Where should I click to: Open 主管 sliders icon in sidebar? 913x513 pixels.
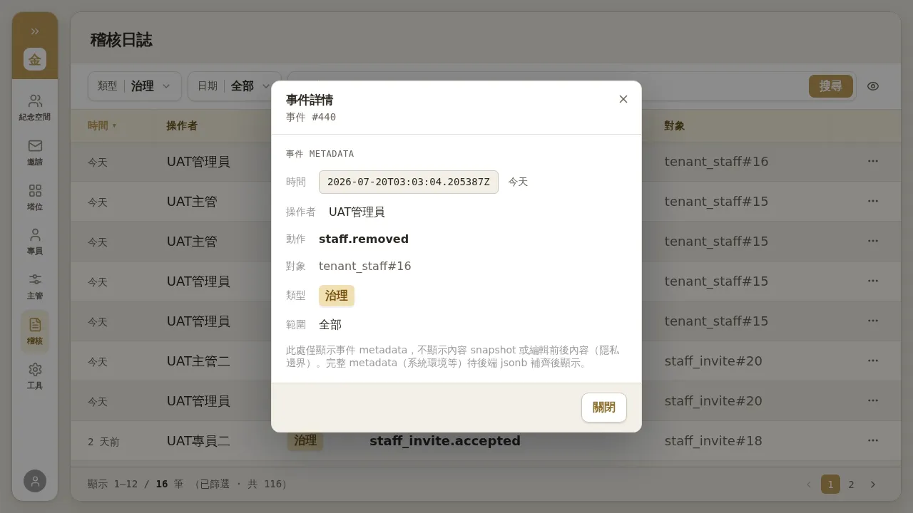[35, 286]
